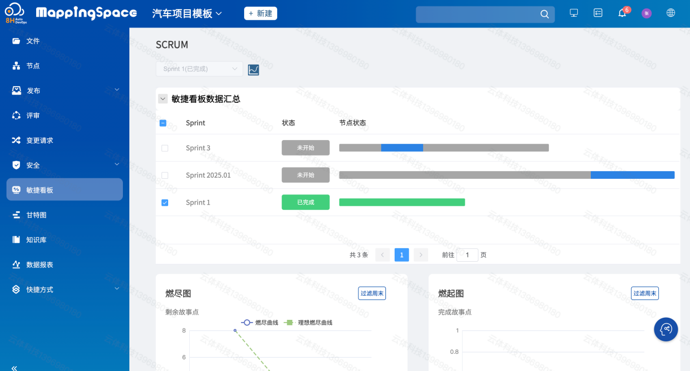Image resolution: width=690 pixels, height=371 pixels.
Task: Click the Sprint 2025.01 name cell
Action: click(208, 175)
